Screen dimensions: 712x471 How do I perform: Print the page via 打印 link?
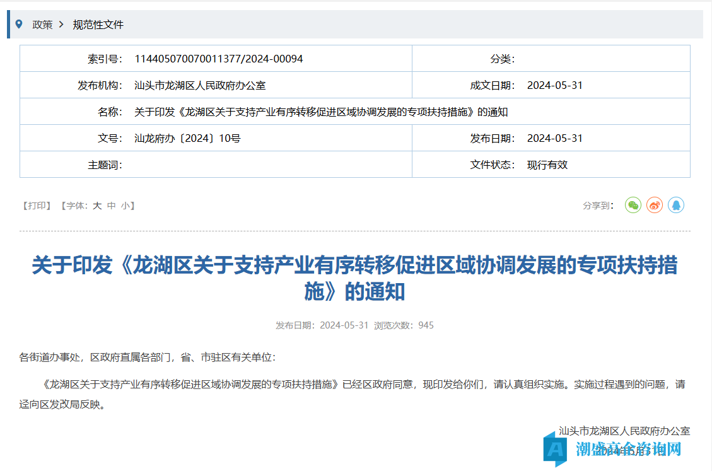coord(36,206)
